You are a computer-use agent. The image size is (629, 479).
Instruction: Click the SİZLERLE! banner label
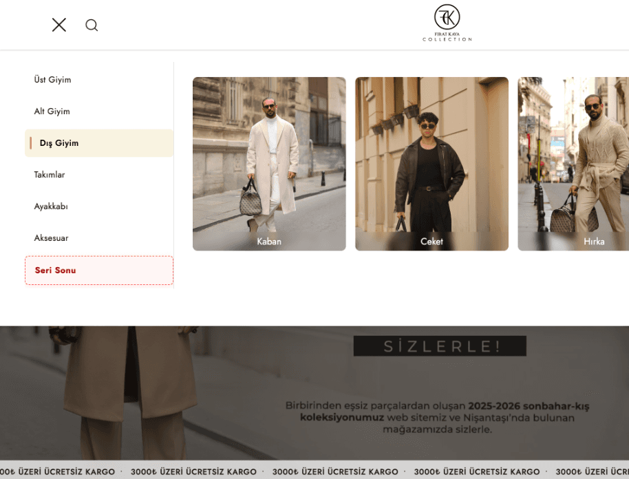pyautogui.click(x=440, y=345)
